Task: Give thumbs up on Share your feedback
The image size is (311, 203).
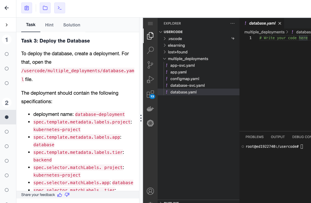Action: click(x=60, y=195)
